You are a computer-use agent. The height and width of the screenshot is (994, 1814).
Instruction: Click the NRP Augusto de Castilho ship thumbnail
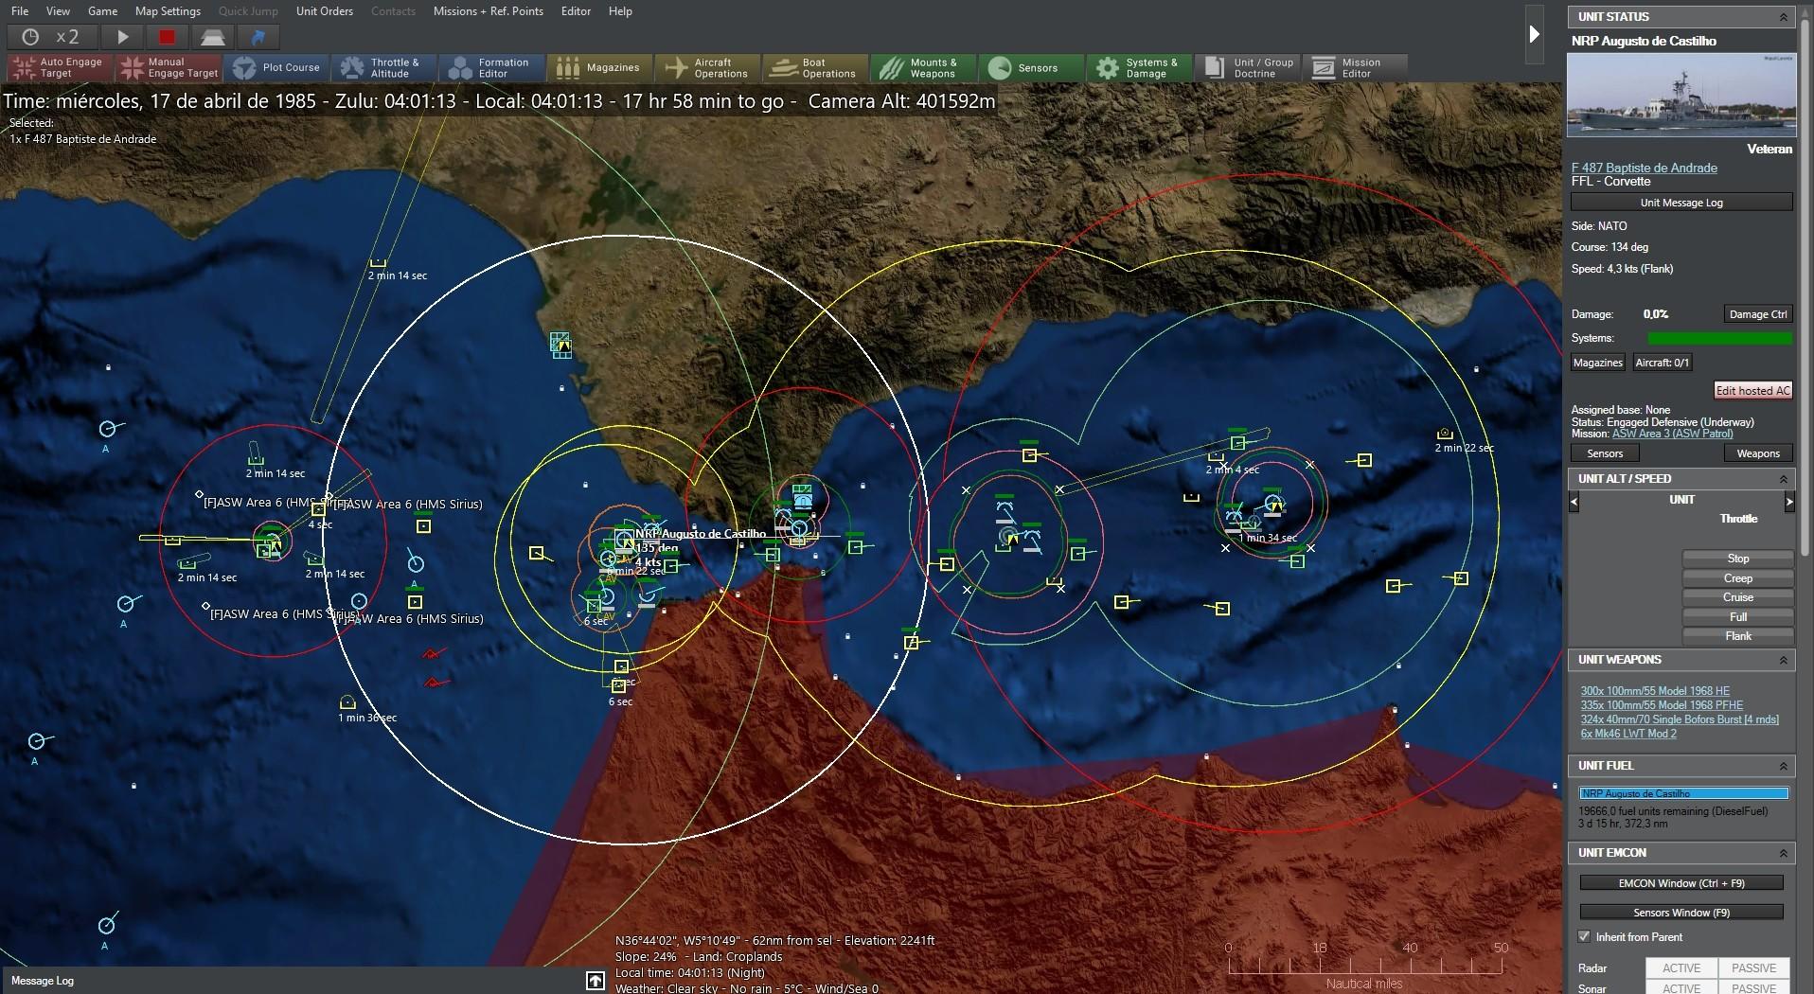point(1681,96)
